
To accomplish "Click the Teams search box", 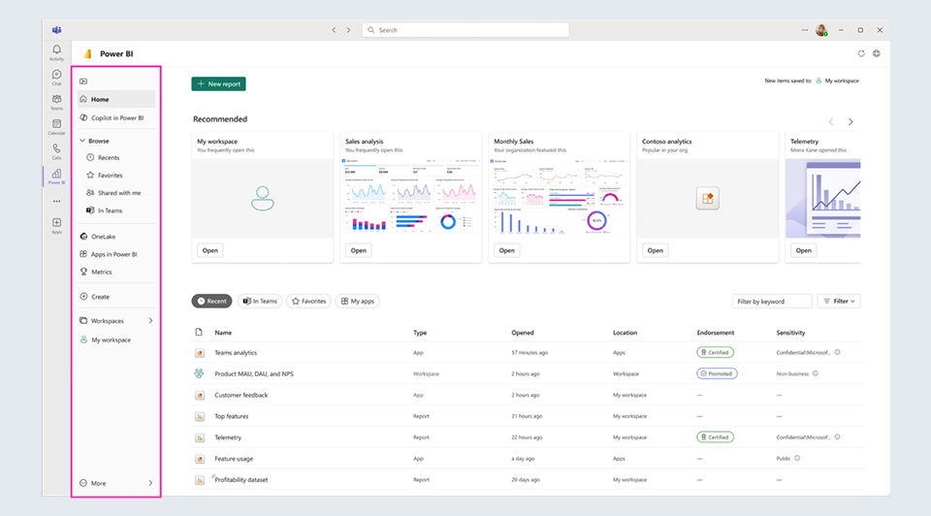I will click(x=465, y=30).
